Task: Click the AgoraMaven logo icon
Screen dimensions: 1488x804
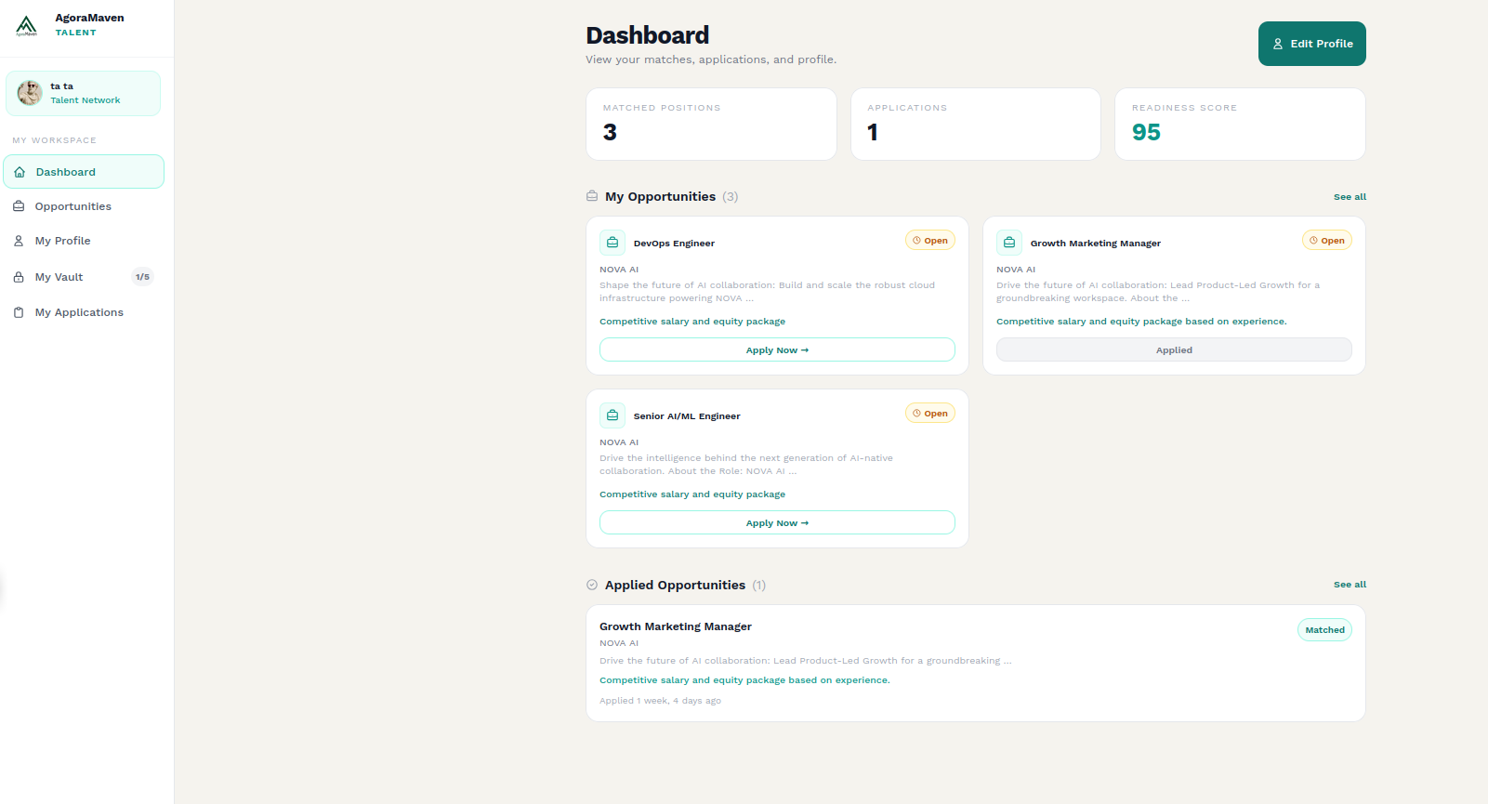Action: (26, 25)
